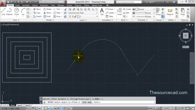Activate the Stretch command
The image size is (195, 110).
coord(37,16)
